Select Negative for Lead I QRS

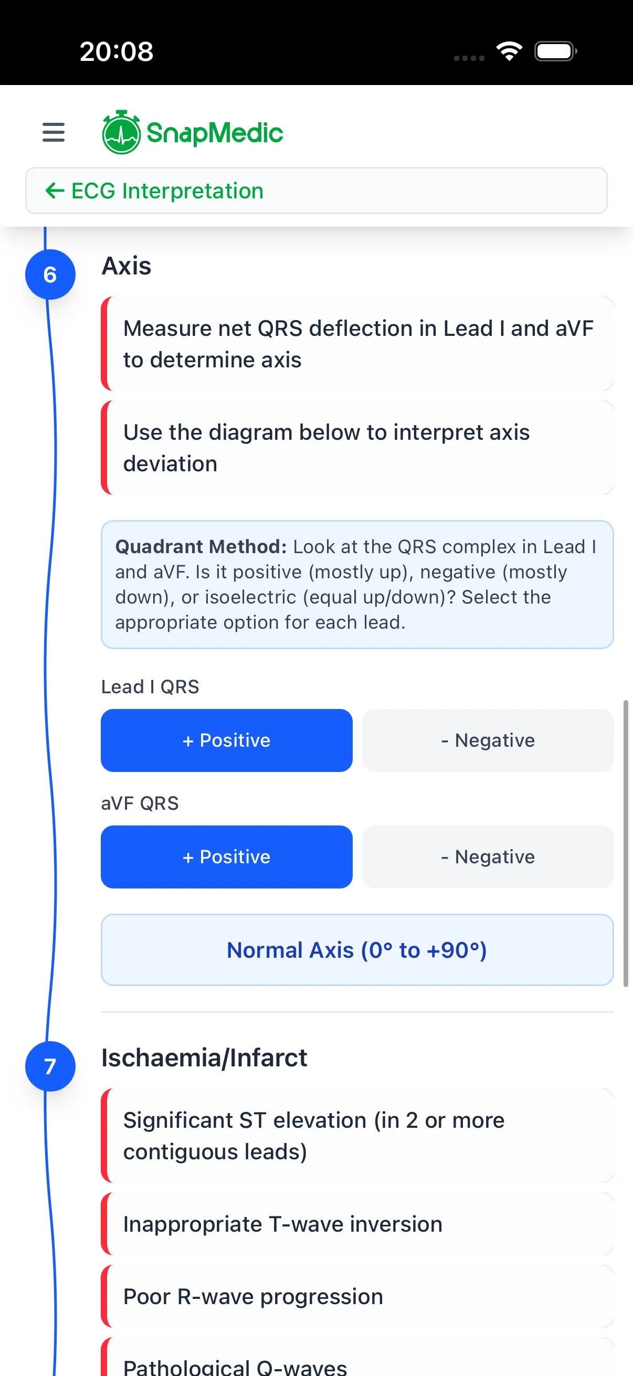tap(488, 740)
